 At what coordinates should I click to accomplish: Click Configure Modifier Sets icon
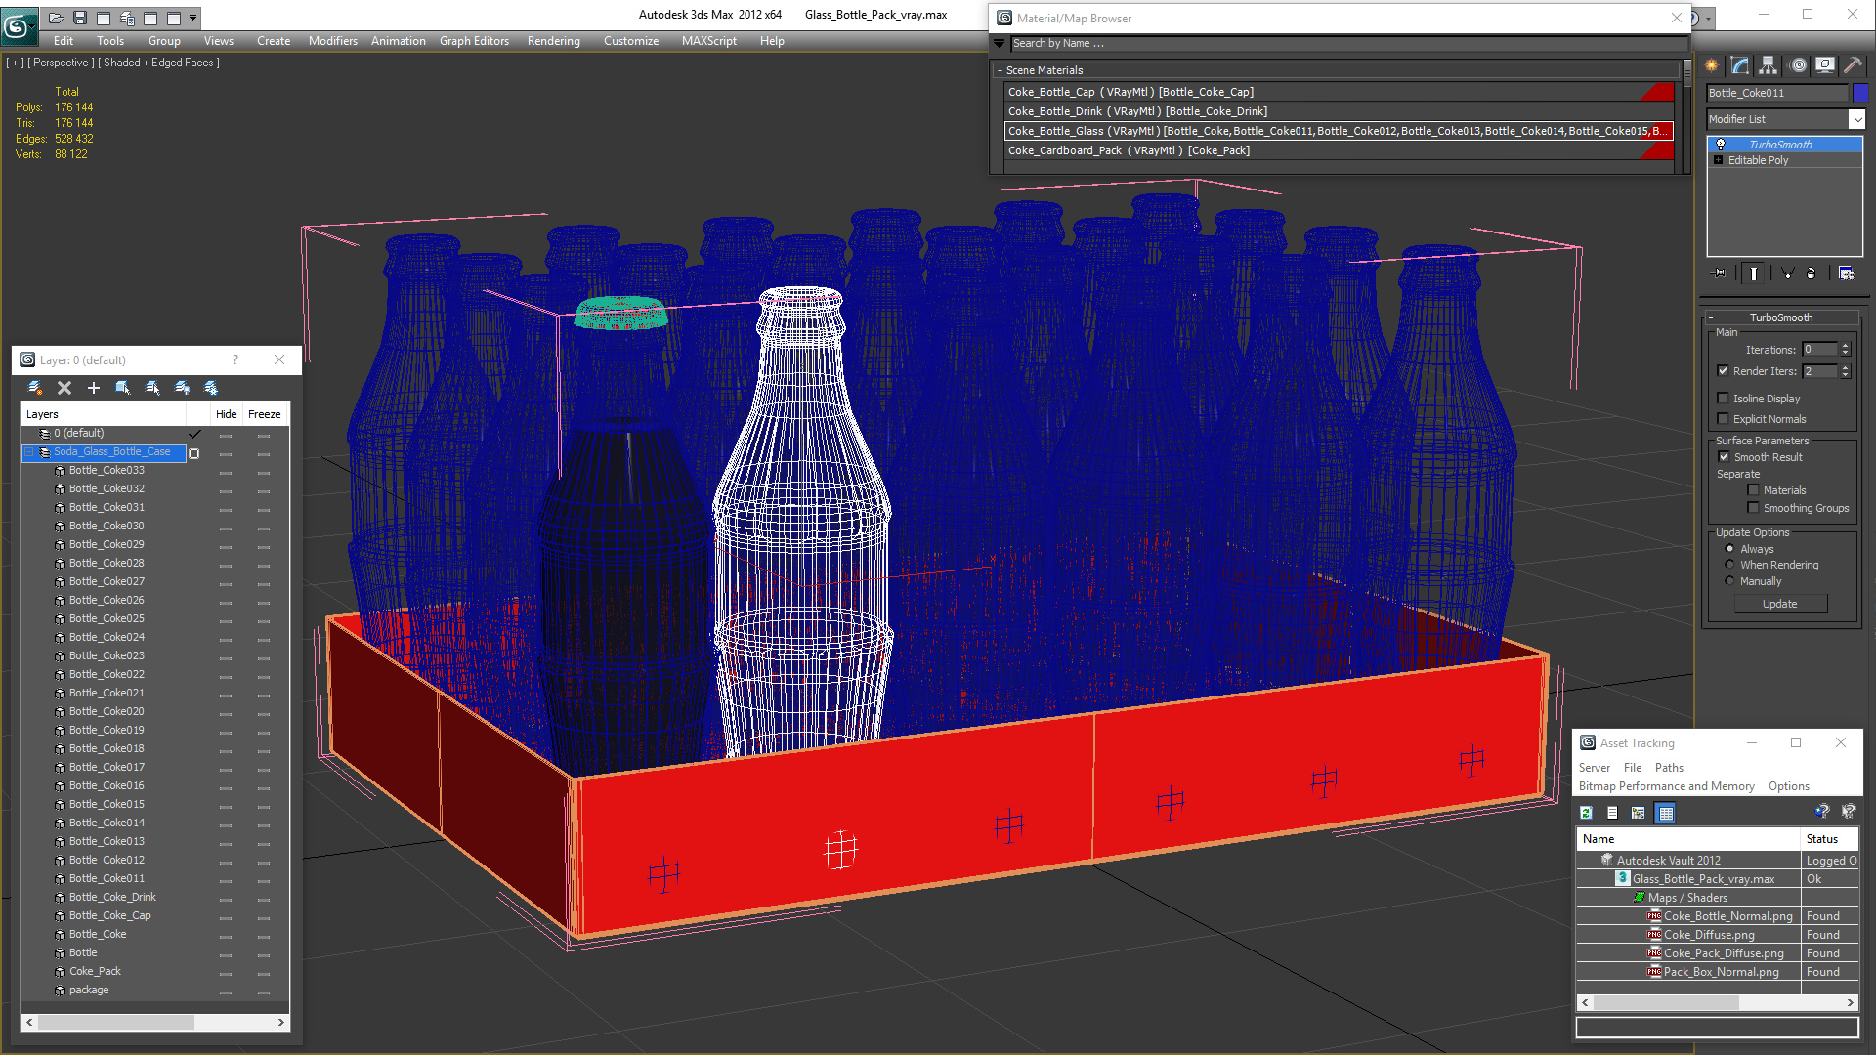click(1846, 274)
